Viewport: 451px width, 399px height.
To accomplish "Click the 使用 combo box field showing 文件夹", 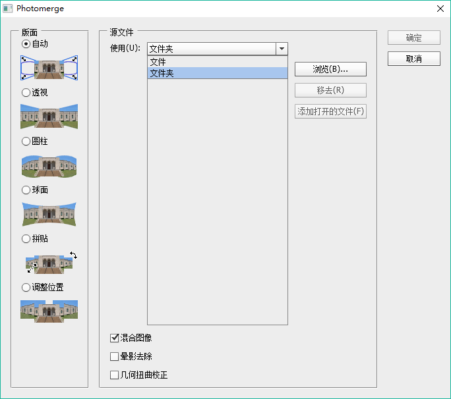I will tap(218, 49).
